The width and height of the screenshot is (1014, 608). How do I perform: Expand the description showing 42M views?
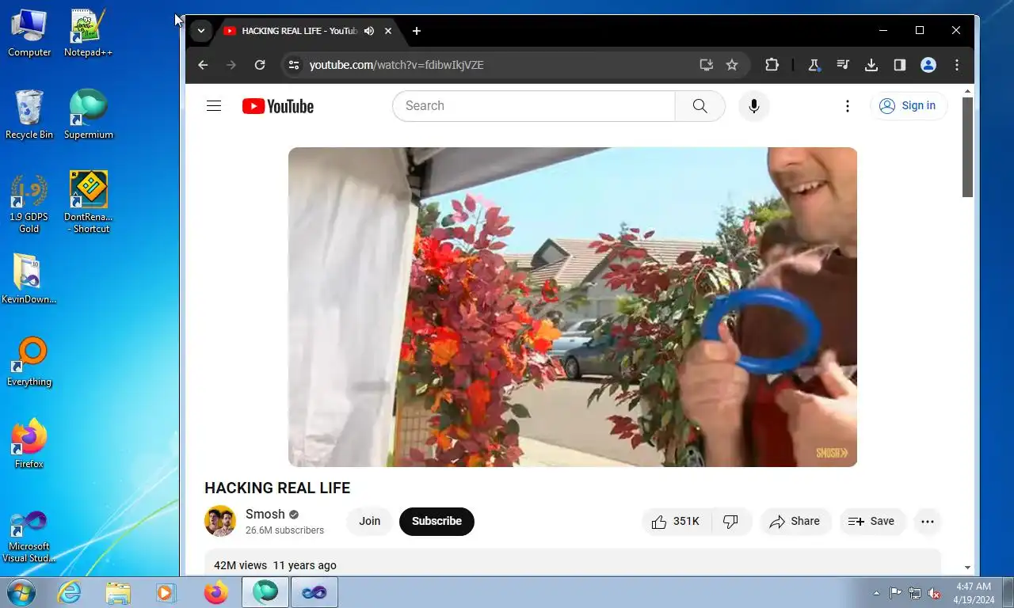tap(573, 564)
